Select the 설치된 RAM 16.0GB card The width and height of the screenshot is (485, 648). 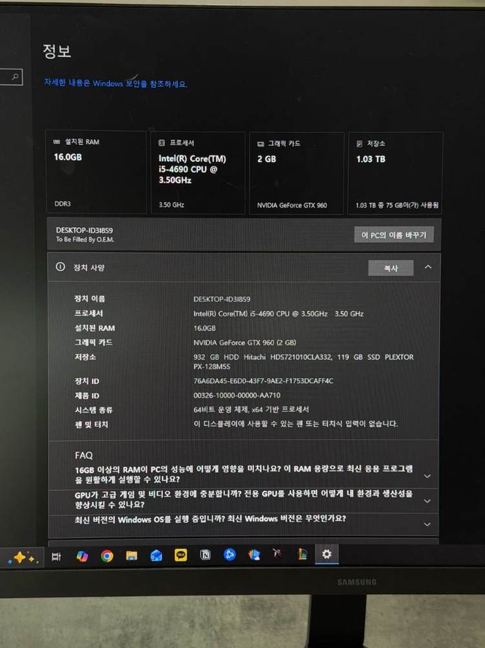[96, 172]
